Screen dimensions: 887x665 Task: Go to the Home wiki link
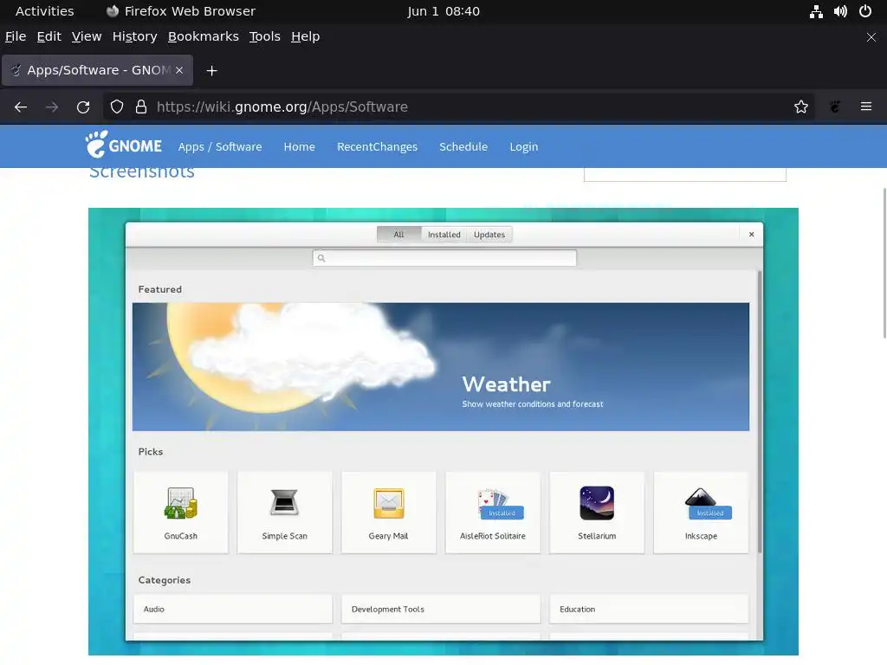pyautogui.click(x=299, y=147)
